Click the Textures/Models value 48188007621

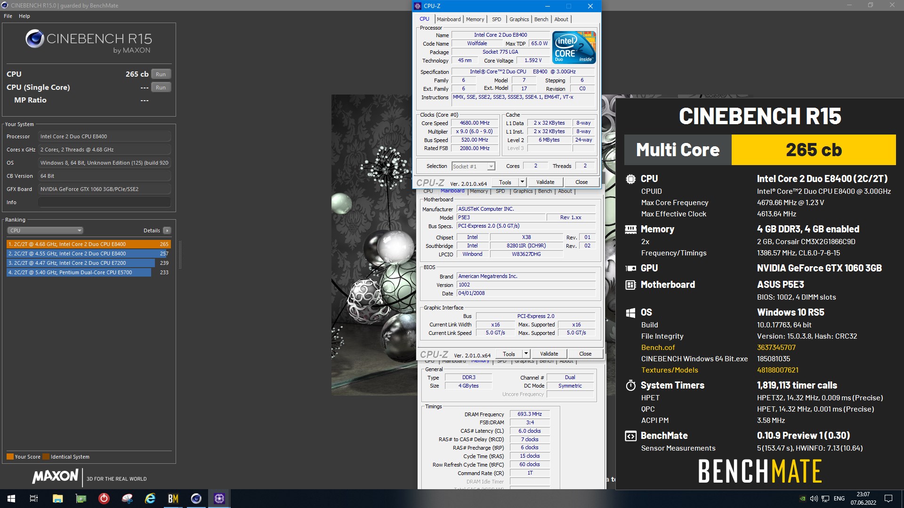778,370
